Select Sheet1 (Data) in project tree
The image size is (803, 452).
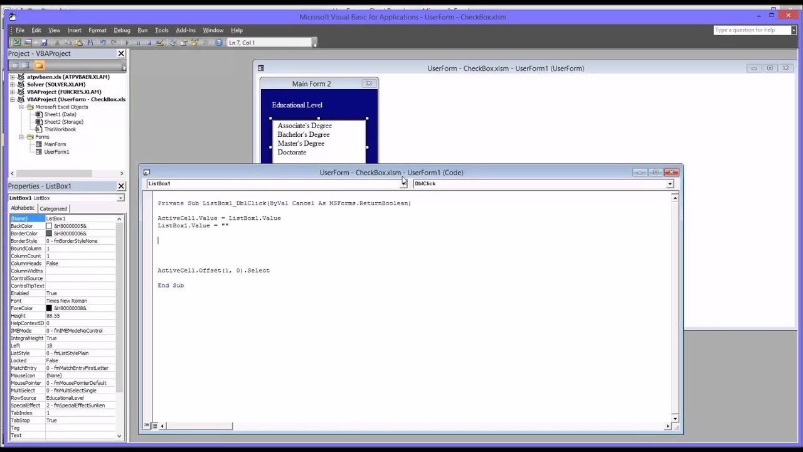[60, 115]
